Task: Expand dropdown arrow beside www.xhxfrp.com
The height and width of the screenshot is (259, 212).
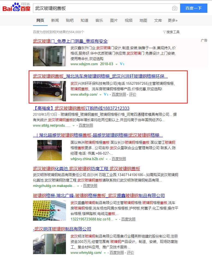Action: click(x=100, y=95)
